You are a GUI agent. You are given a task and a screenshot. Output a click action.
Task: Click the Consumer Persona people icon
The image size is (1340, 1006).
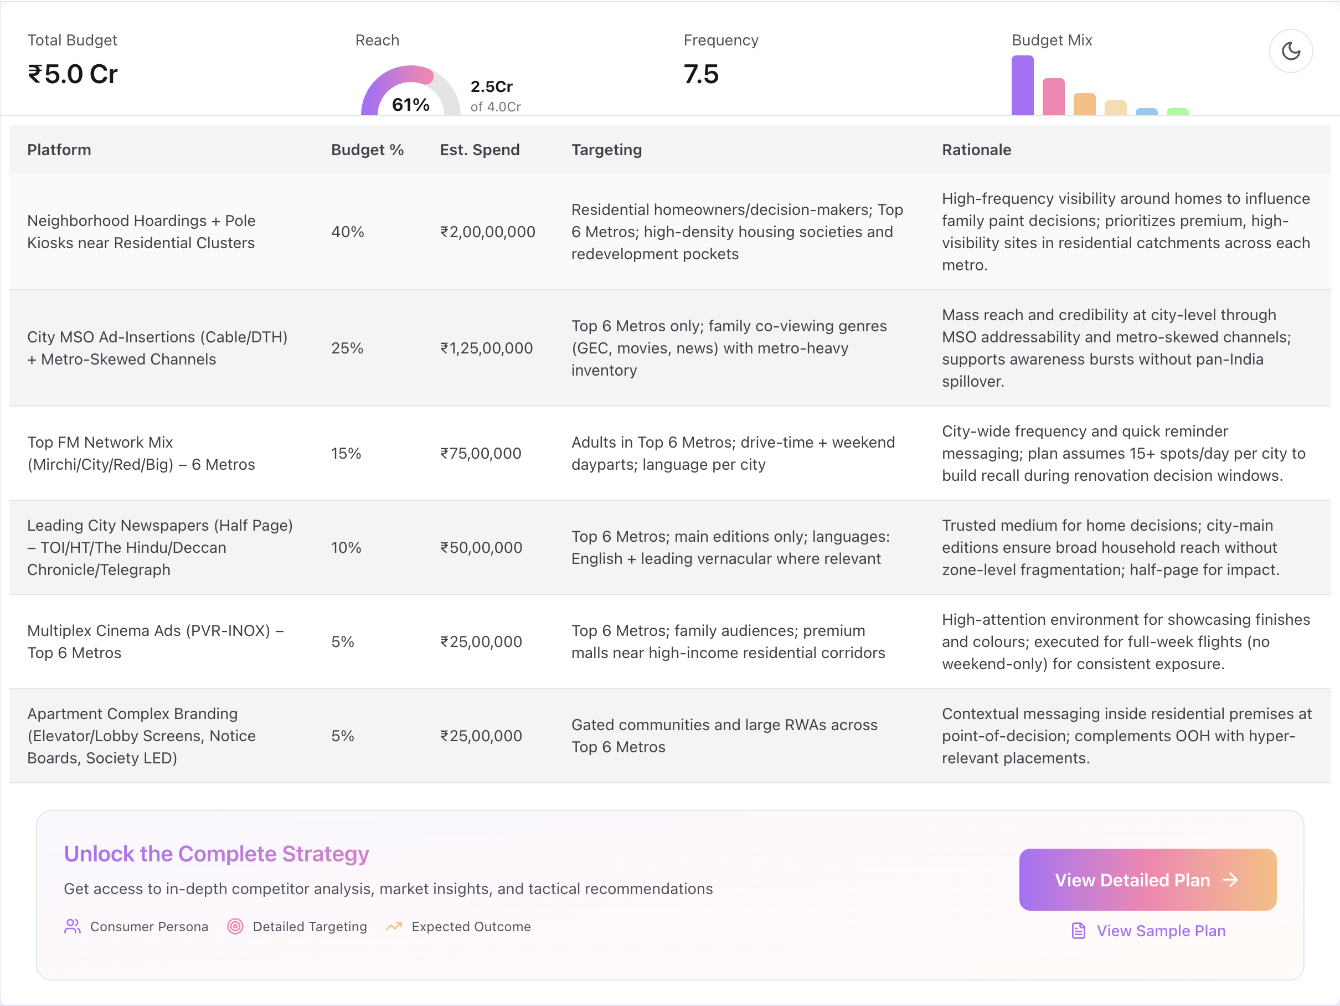click(72, 926)
